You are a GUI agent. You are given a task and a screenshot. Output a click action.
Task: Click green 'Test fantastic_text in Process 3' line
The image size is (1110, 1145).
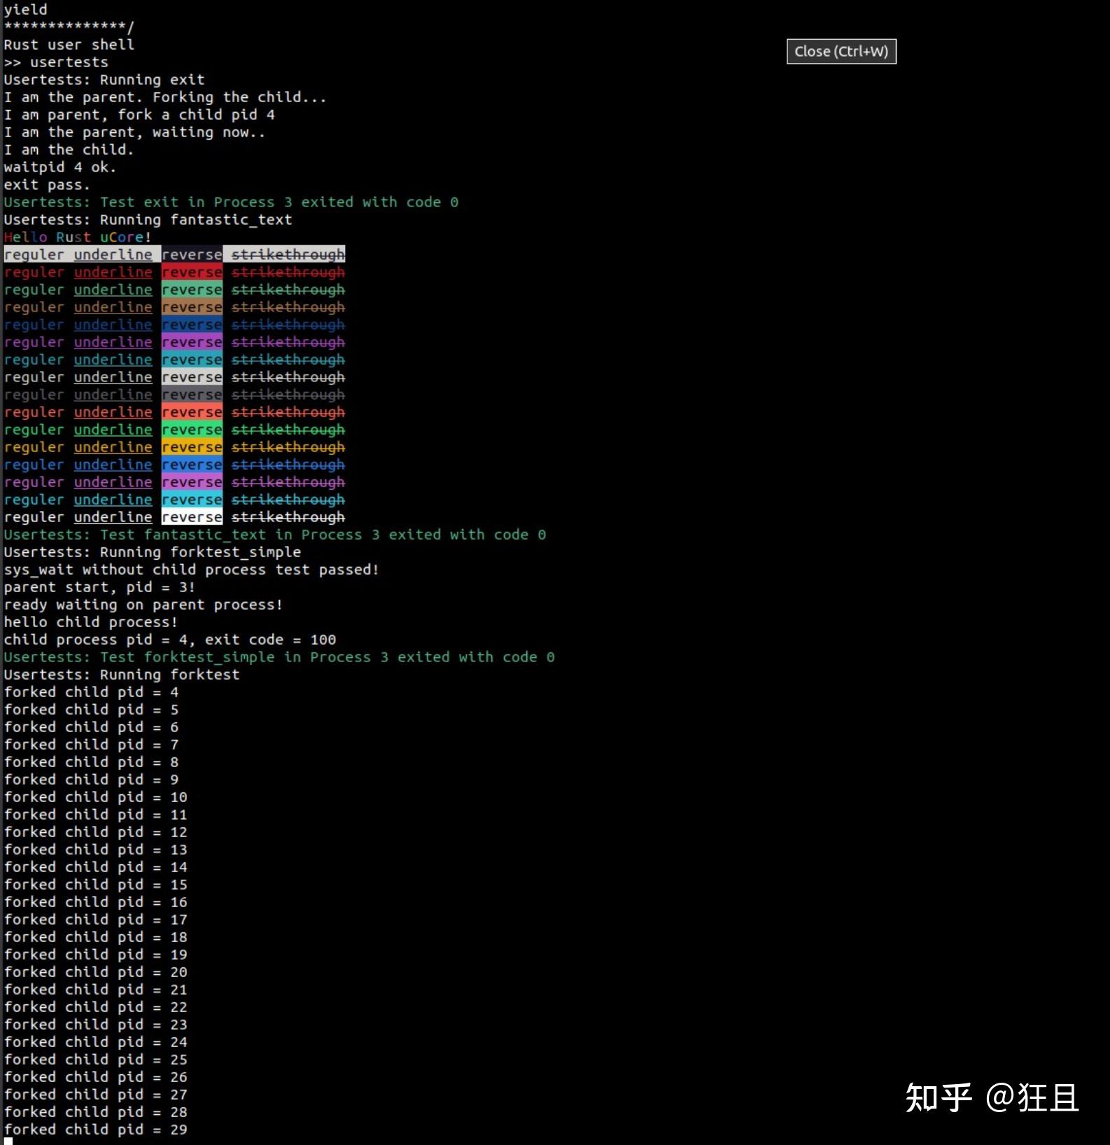(275, 535)
